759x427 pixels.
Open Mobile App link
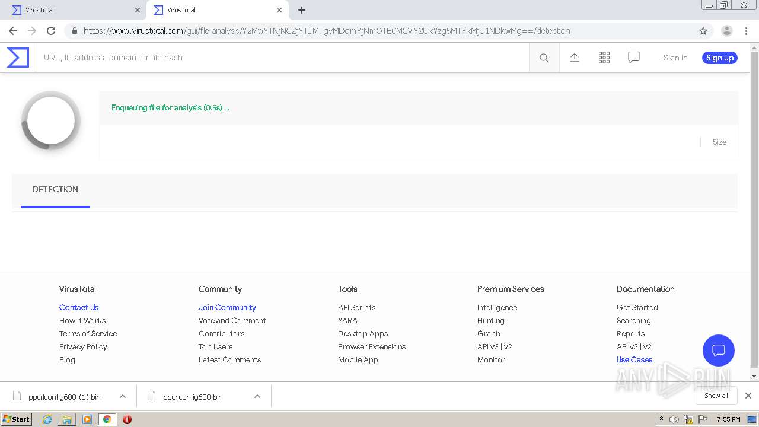click(x=358, y=359)
